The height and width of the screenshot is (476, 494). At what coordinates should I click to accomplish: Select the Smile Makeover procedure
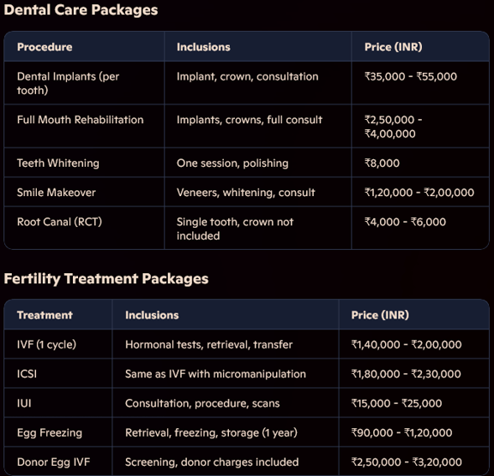[56, 193]
